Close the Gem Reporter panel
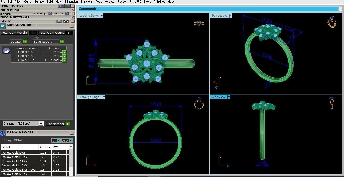Image resolution: width=345 pixels, height=177 pixels. tap(72, 26)
